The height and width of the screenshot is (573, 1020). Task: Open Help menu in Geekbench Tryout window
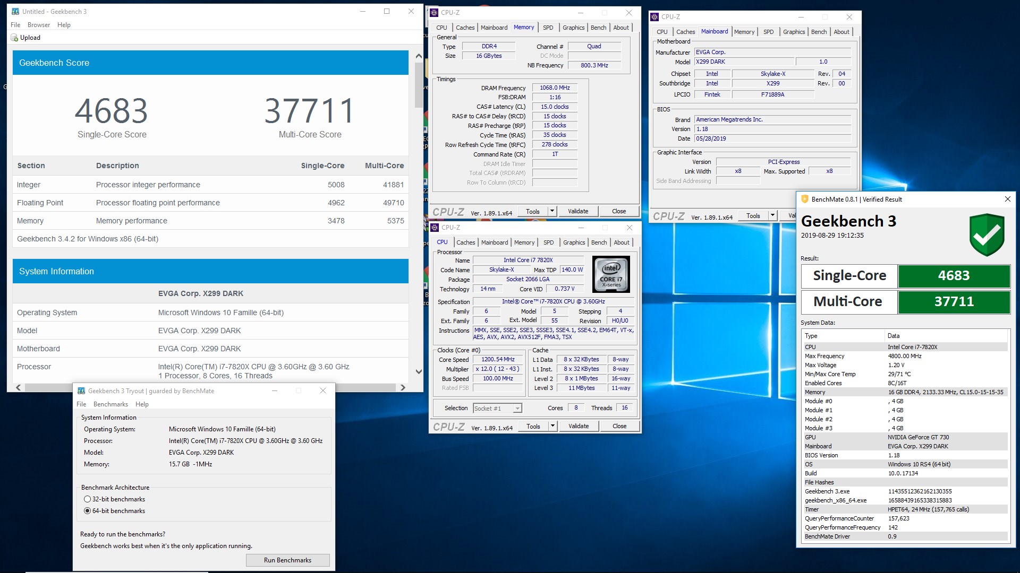142,404
